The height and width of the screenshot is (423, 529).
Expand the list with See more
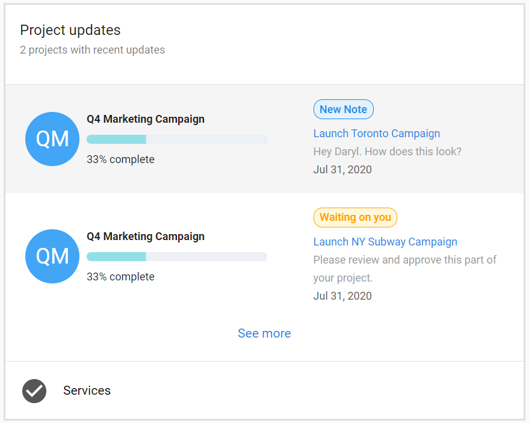pos(264,333)
